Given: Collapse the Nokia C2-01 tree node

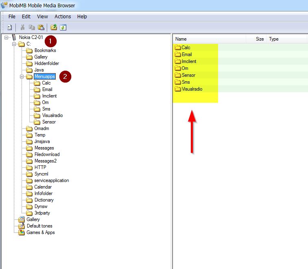Looking at the screenshot, I should point(7,37).
